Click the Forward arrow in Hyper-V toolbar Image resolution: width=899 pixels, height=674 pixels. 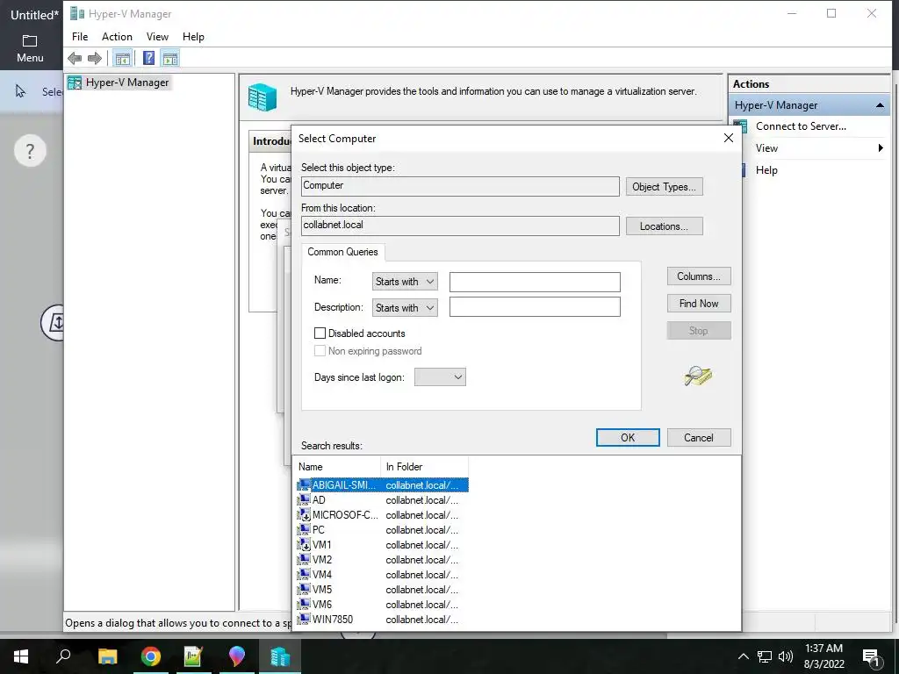[x=95, y=58]
